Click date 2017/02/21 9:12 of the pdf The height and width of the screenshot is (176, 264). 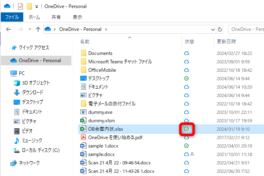233,138
